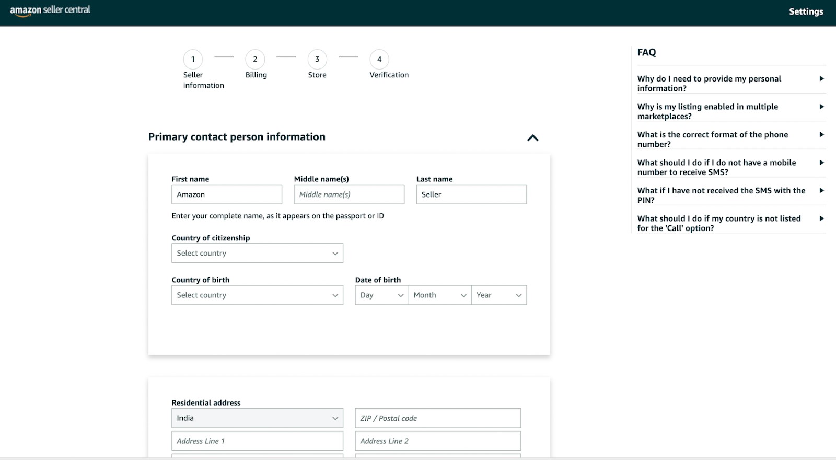Open the Country of citizenship dropdown
Viewport: 836px width, 460px height.
tap(257, 253)
